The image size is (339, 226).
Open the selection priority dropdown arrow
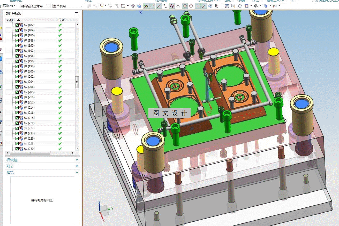(105, 6)
